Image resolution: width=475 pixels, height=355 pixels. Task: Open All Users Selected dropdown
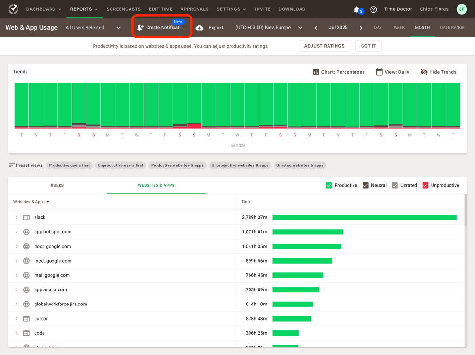(93, 28)
